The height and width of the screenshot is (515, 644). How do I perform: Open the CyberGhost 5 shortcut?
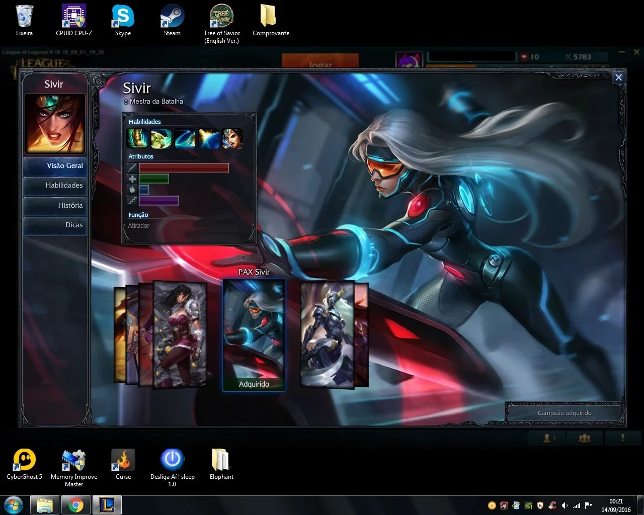(24, 465)
